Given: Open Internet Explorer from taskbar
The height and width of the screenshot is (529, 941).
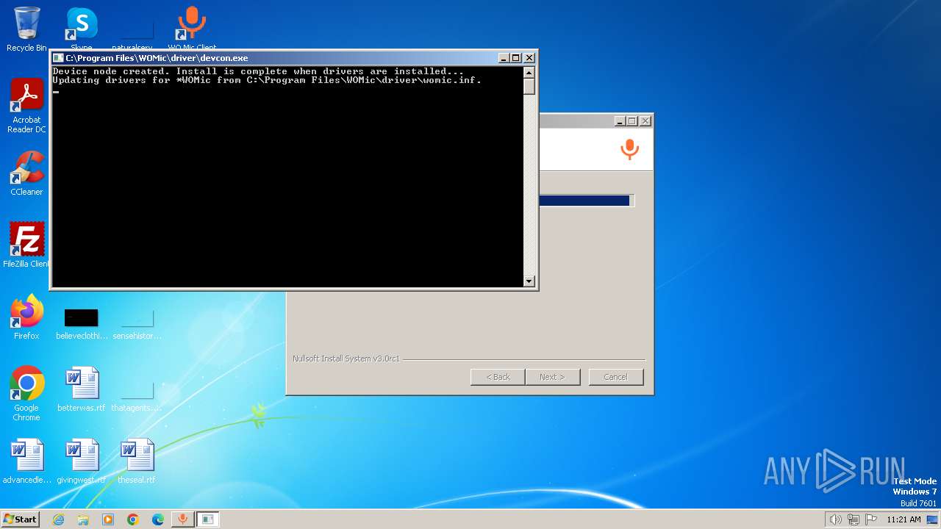Looking at the screenshot, I should [x=58, y=519].
